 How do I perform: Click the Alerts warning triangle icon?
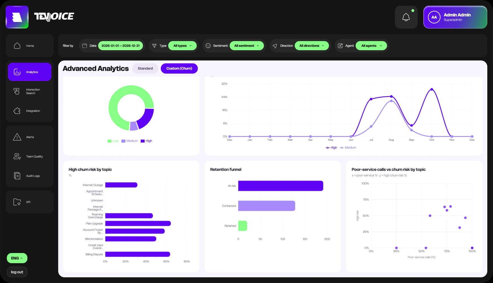pyautogui.click(x=17, y=137)
